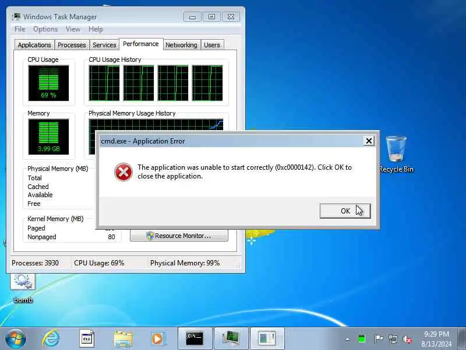This screenshot has width=466, height=350.
Task: Click OK in the cmd.exe error dialog
Action: [345, 211]
